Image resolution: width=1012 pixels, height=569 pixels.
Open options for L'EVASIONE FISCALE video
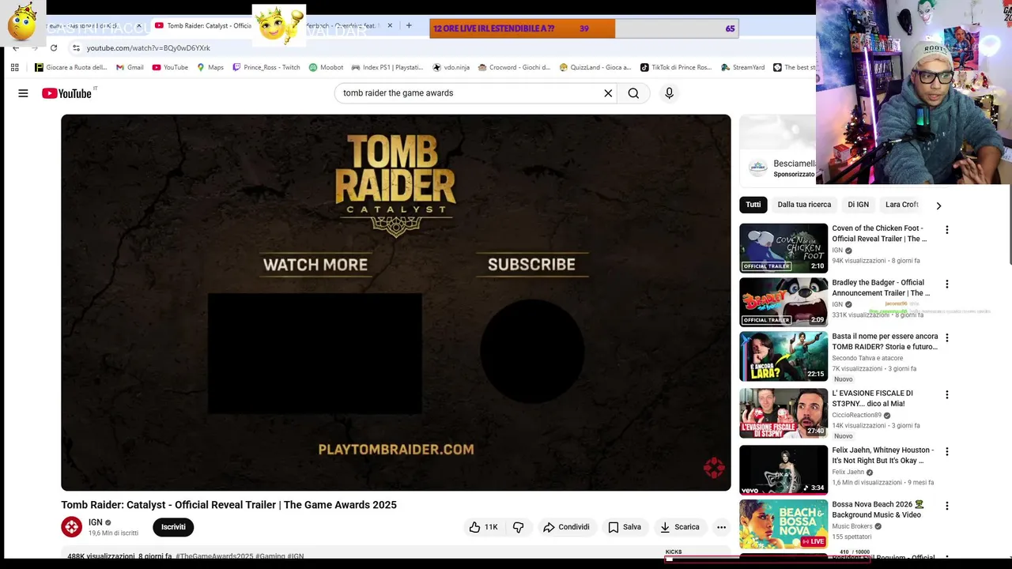[x=946, y=394]
